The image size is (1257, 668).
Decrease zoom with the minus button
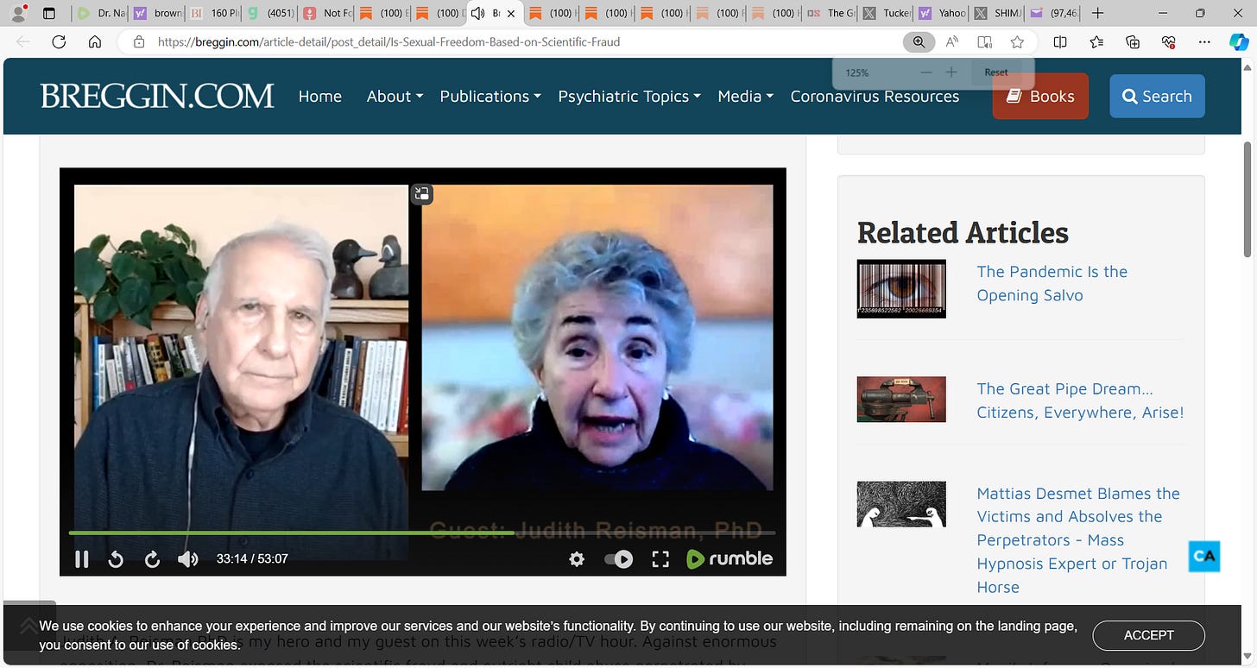pos(926,72)
